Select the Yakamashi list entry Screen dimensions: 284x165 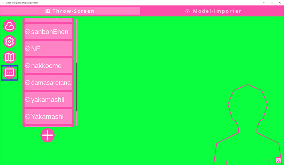click(48, 116)
